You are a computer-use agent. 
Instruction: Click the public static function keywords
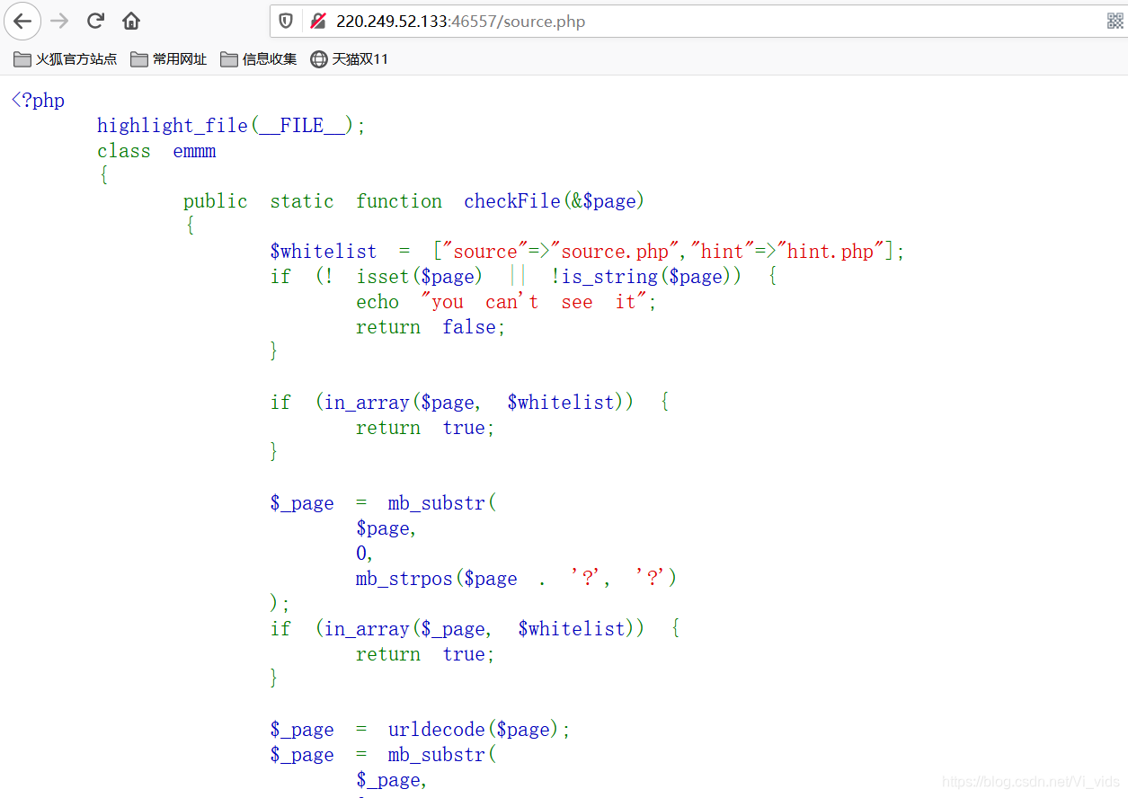pyautogui.click(x=313, y=201)
